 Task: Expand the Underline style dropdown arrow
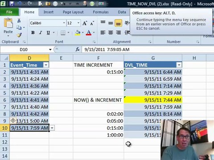point(53,32)
